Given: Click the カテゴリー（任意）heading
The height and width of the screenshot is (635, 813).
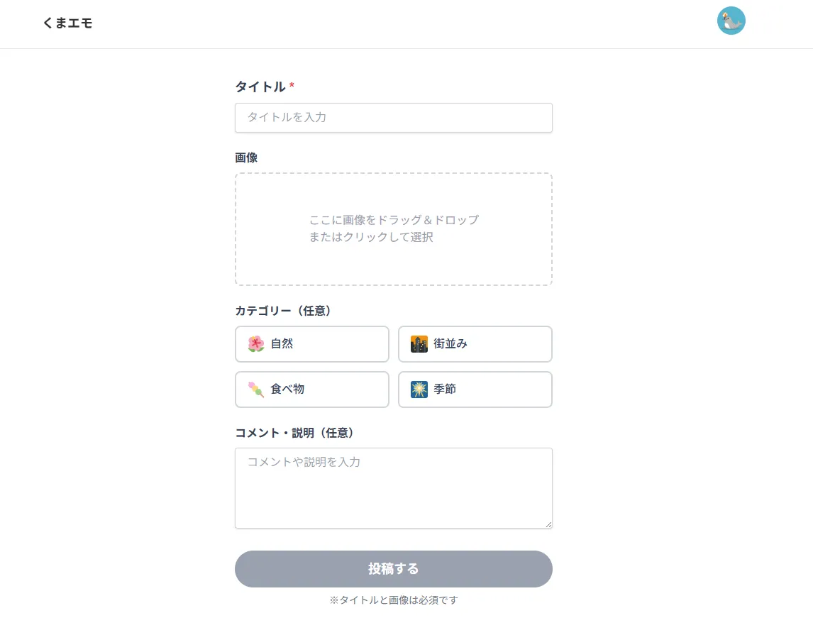Looking at the screenshot, I should pos(283,311).
